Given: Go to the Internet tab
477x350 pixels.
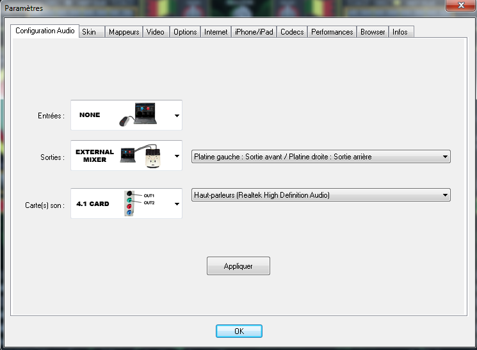Looking at the screenshot, I should click(x=216, y=32).
